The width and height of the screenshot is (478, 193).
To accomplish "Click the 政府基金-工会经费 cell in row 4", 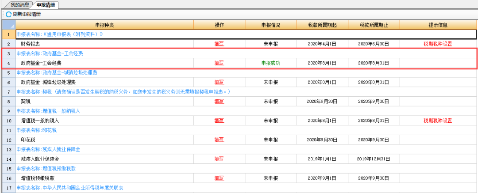I will [x=104, y=63].
